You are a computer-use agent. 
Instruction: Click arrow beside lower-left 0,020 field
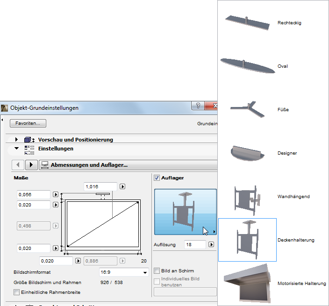point(56,248)
